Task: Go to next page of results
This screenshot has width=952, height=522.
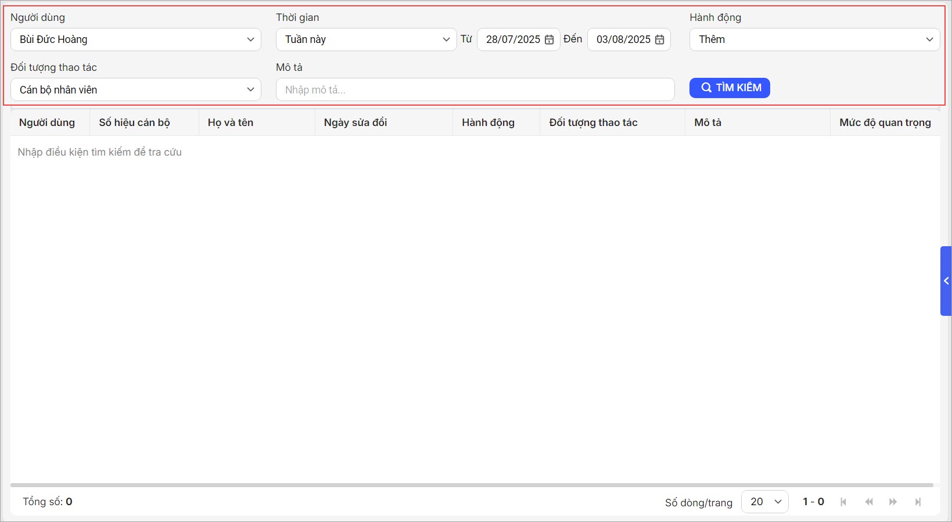Action: [x=893, y=502]
